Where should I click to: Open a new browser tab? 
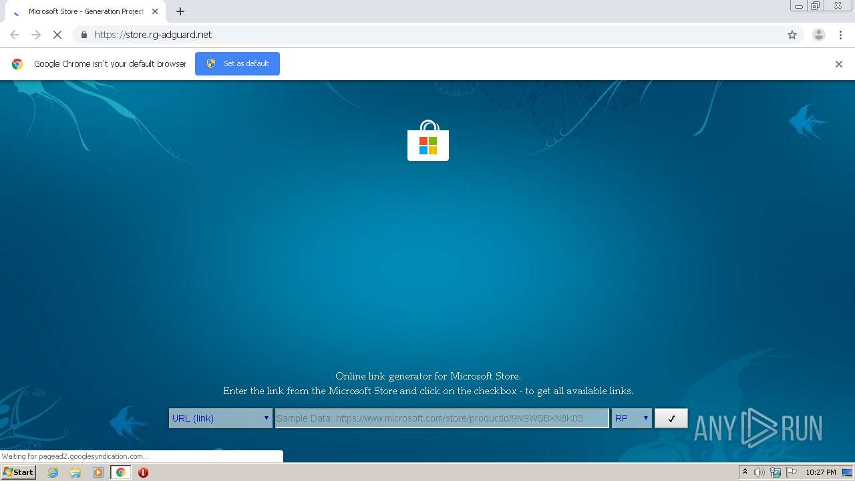pos(180,11)
